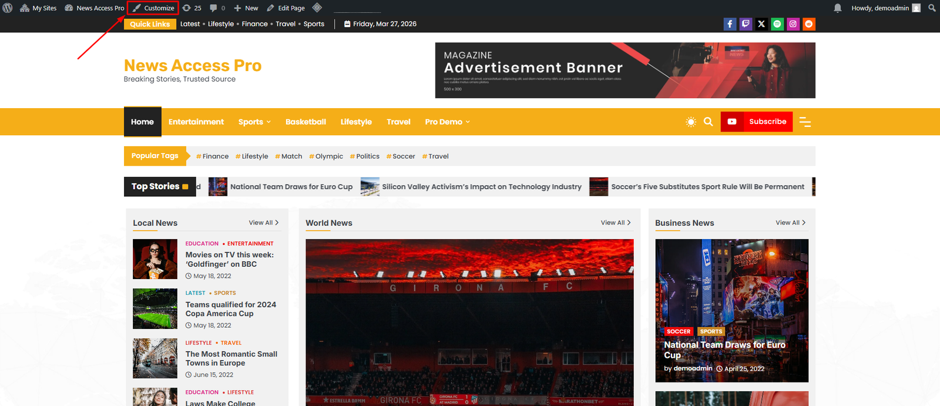Open the Reddit social icon link
The height and width of the screenshot is (406, 940).
pyautogui.click(x=809, y=24)
